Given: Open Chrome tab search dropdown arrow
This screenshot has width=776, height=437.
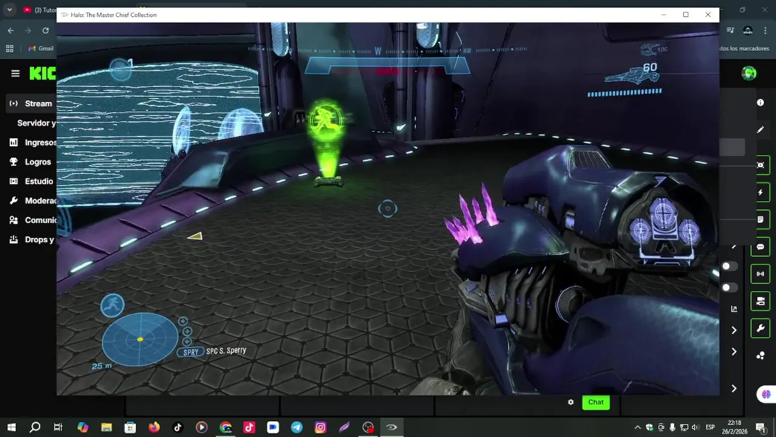Looking at the screenshot, I should (9, 10).
